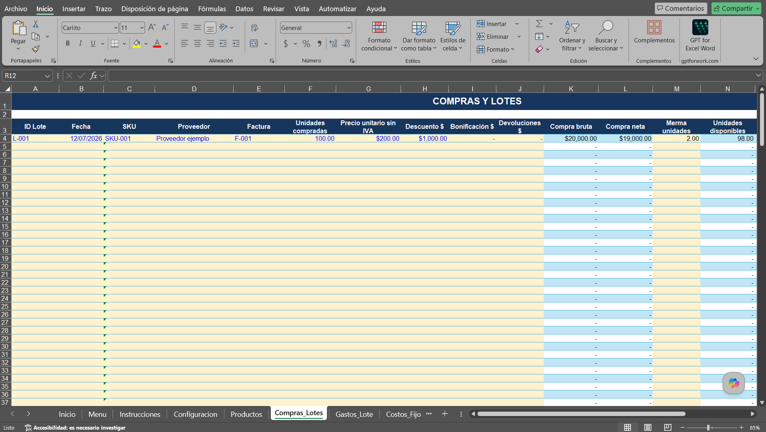Image resolution: width=766 pixels, height=432 pixels.
Task: Open Ordenar y filtrar tool
Action: point(572,36)
